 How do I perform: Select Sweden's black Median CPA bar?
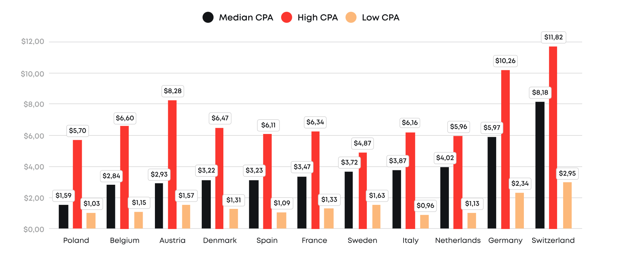[349, 200]
